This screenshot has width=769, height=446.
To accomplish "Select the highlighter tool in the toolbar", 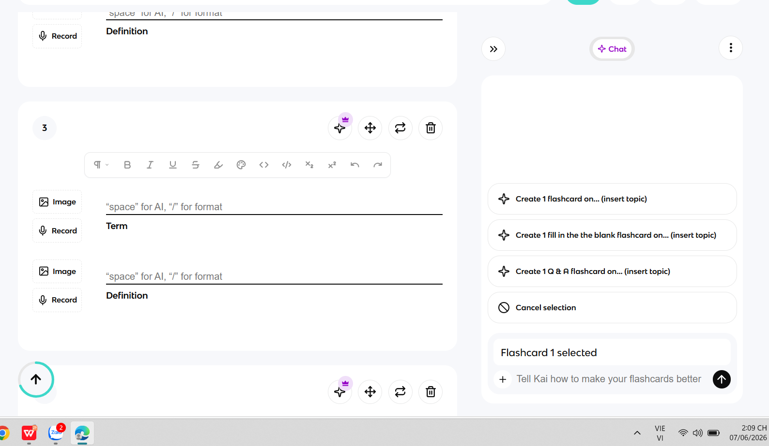I will tap(218, 165).
